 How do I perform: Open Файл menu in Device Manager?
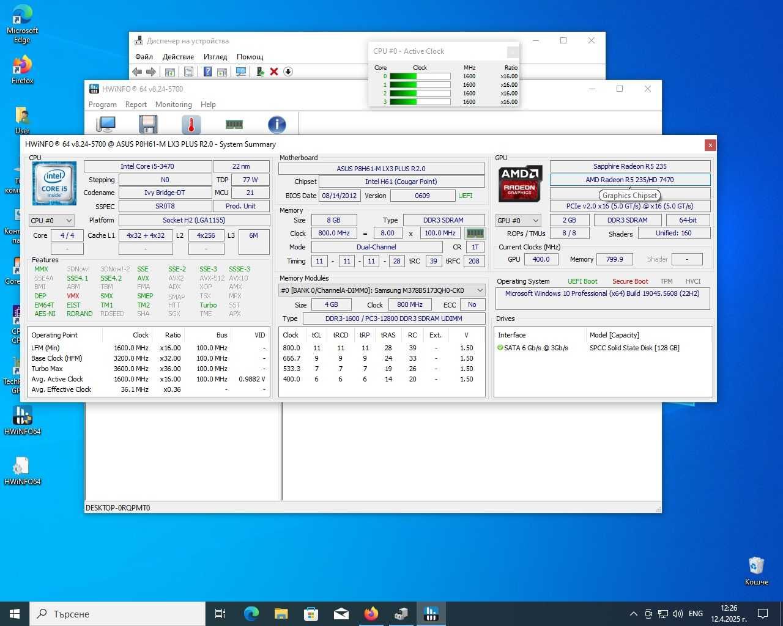tap(144, 57)
